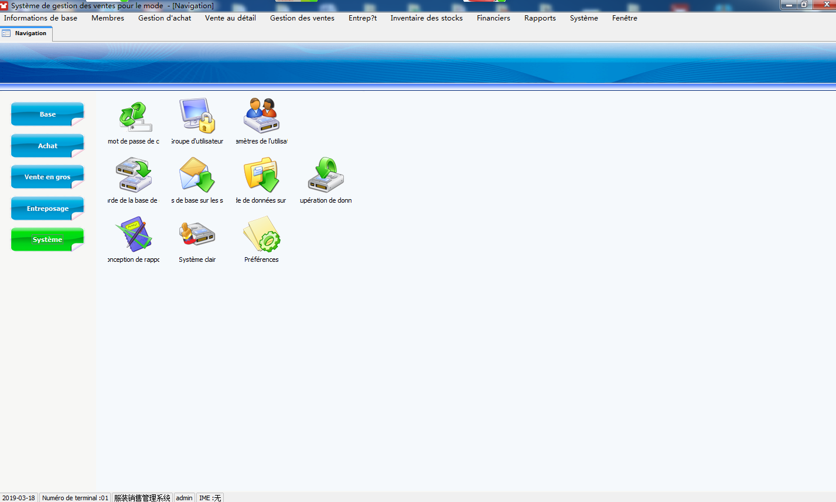
Task: Open the user parameters icon
Action: click(261, 117)
